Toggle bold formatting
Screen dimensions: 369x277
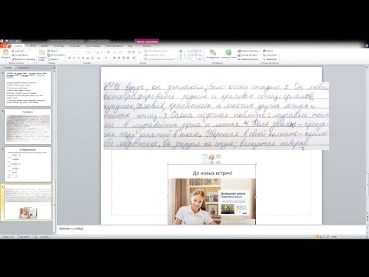pyautogui.click(x=69, y=58)
